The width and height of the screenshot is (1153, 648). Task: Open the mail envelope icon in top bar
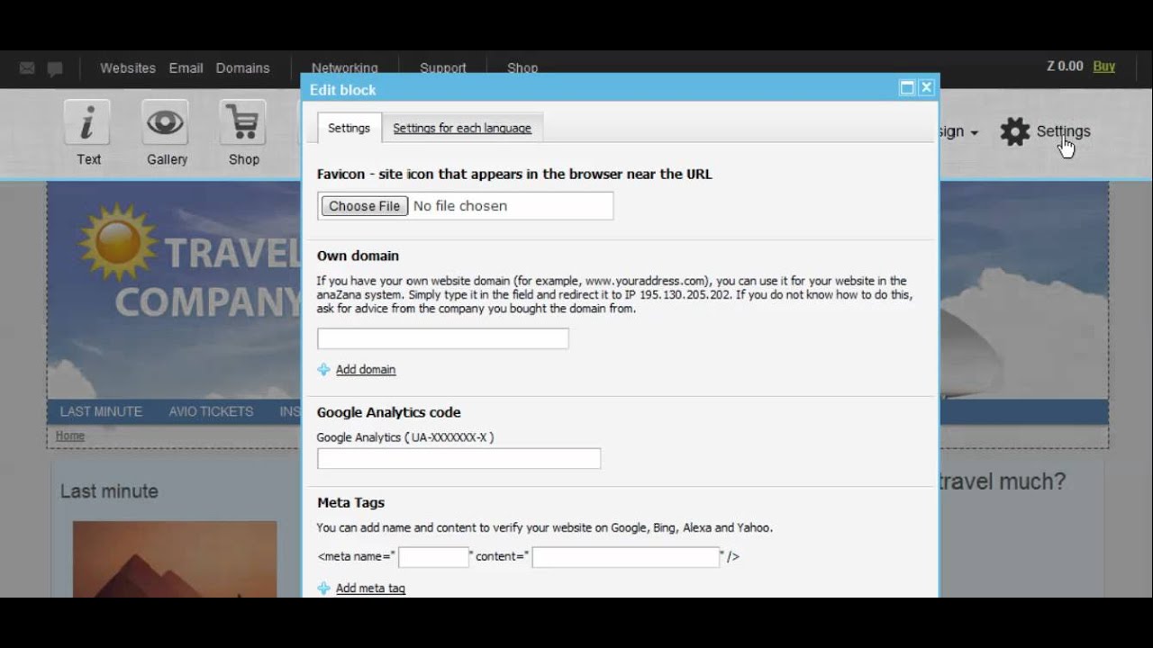tap(27, 68)
